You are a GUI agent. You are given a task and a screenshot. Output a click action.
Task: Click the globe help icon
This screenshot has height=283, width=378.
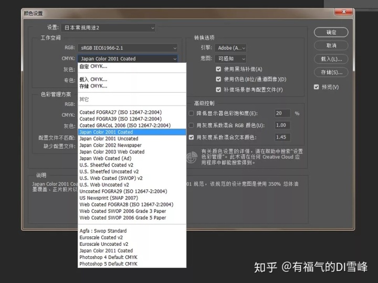pyautogui.click(x=192, y=157)
